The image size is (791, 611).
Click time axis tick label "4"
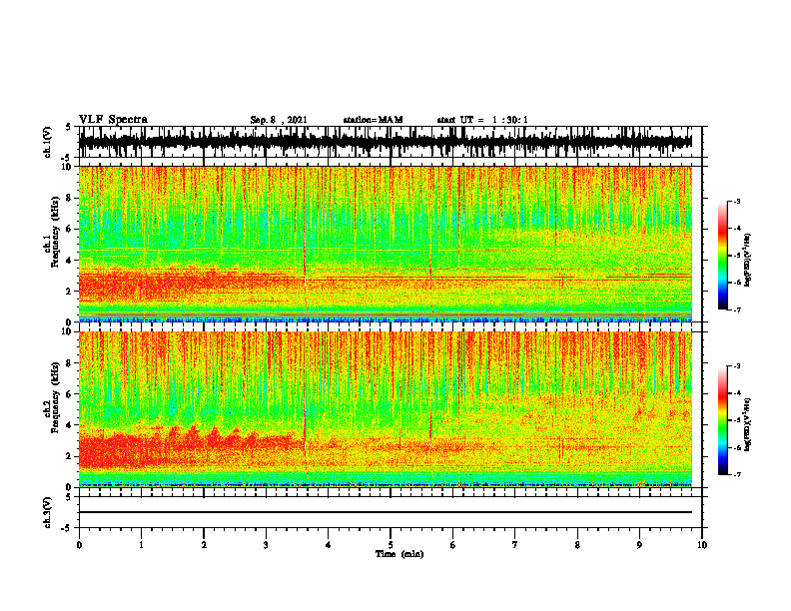point(329,545)
